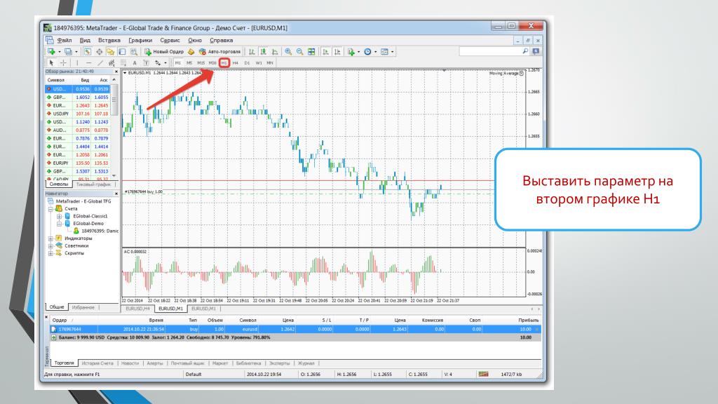The width and height of the screenshot is (718, 404).
Task: Select the horizontal line drawing tool
Action: [89, 62]
